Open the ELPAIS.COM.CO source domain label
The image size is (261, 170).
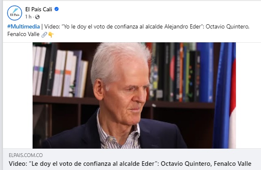[26, 155]
